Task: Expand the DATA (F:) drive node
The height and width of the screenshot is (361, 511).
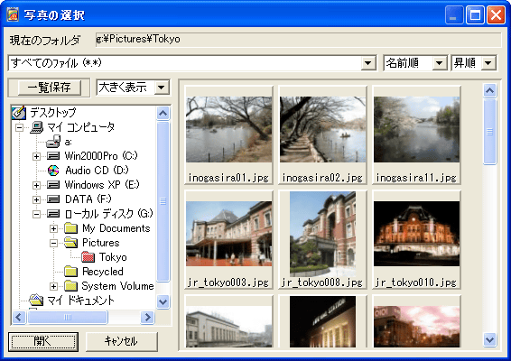Action: pos(36,199)
